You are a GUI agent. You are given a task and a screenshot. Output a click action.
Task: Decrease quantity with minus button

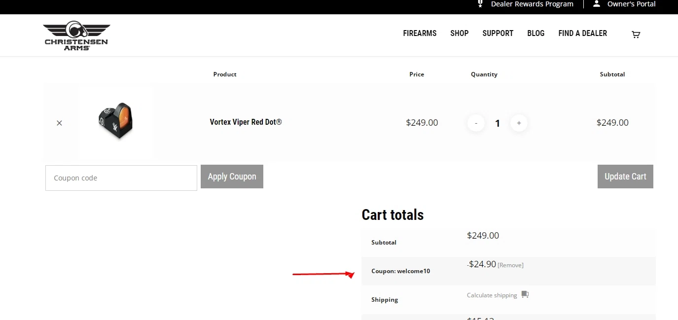476,123
